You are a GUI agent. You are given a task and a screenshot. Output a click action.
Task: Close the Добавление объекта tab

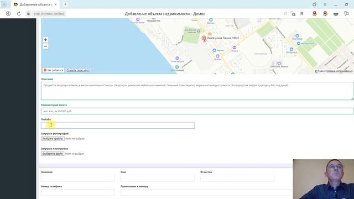pos(55,4)
